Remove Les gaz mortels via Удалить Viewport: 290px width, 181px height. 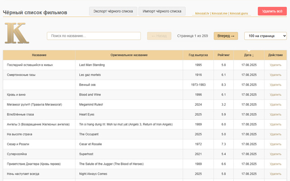(x=275, y=75)
